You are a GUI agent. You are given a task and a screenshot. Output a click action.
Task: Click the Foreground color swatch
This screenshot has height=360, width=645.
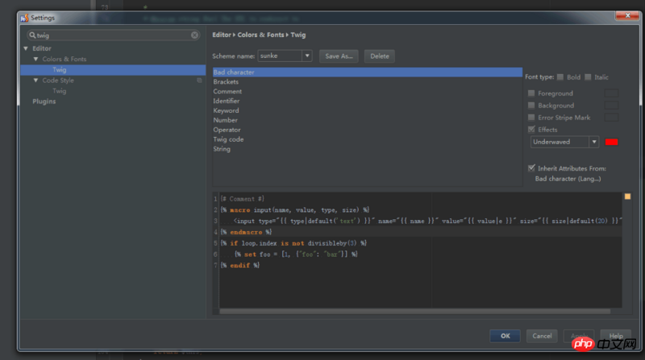(611, 93)
